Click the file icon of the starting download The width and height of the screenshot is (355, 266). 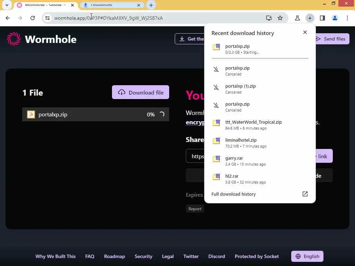pyautogui.click(x=216, y=47)
